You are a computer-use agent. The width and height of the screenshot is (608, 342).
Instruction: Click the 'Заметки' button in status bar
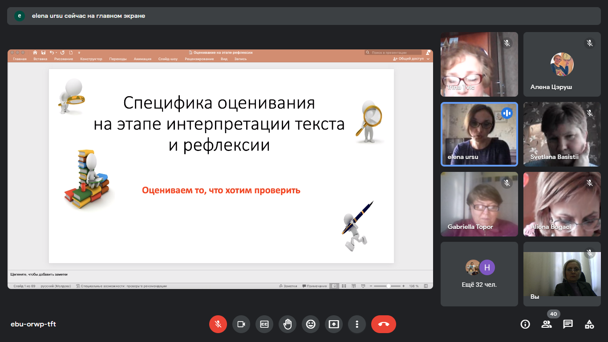point(289,286)
